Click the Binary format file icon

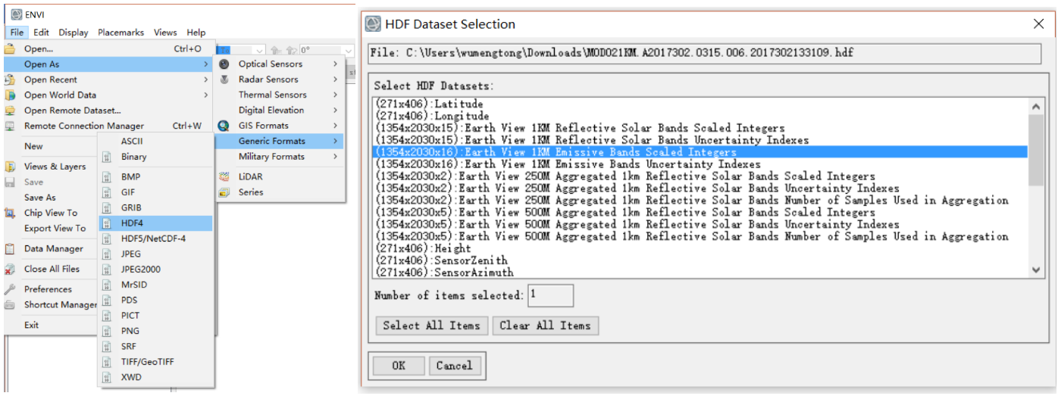107,157
